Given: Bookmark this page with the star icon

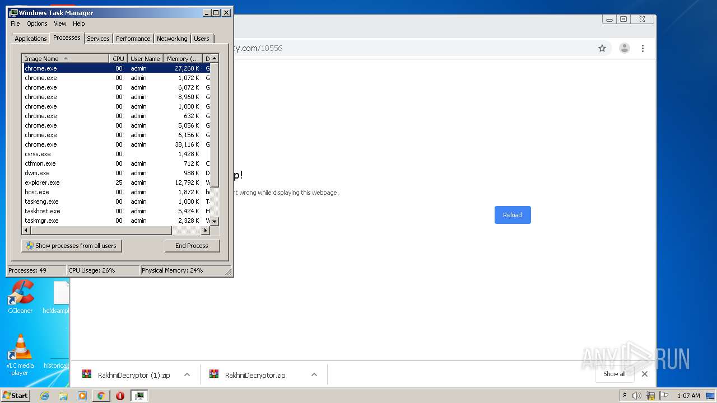Looking at the screenshot, I should (x=602, y=48).
